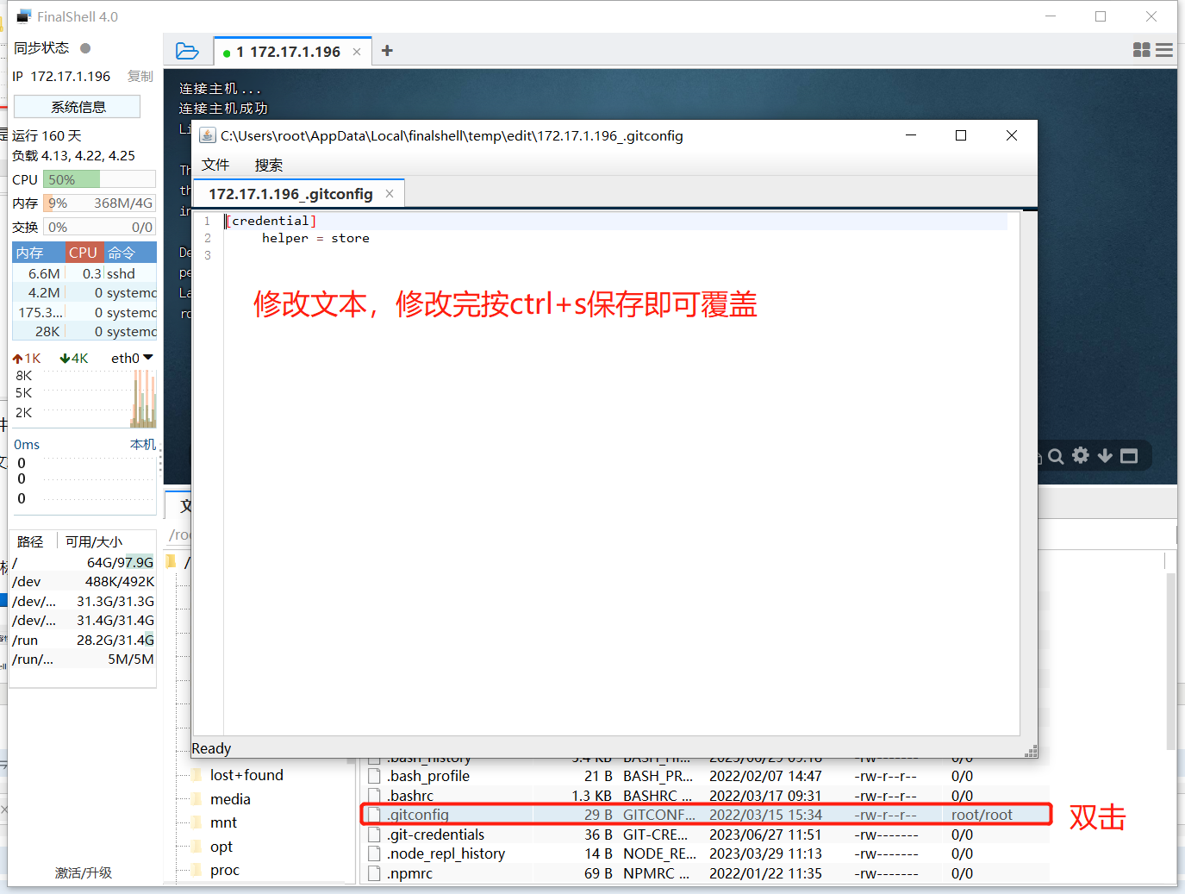This screenshot has height=894, width=1185.
Task: Close the 172.17.1.196 session tab
Action: (x=357, y=52)
